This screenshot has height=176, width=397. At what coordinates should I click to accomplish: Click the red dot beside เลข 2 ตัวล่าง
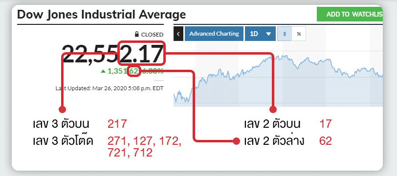click(x=236, y=141)
